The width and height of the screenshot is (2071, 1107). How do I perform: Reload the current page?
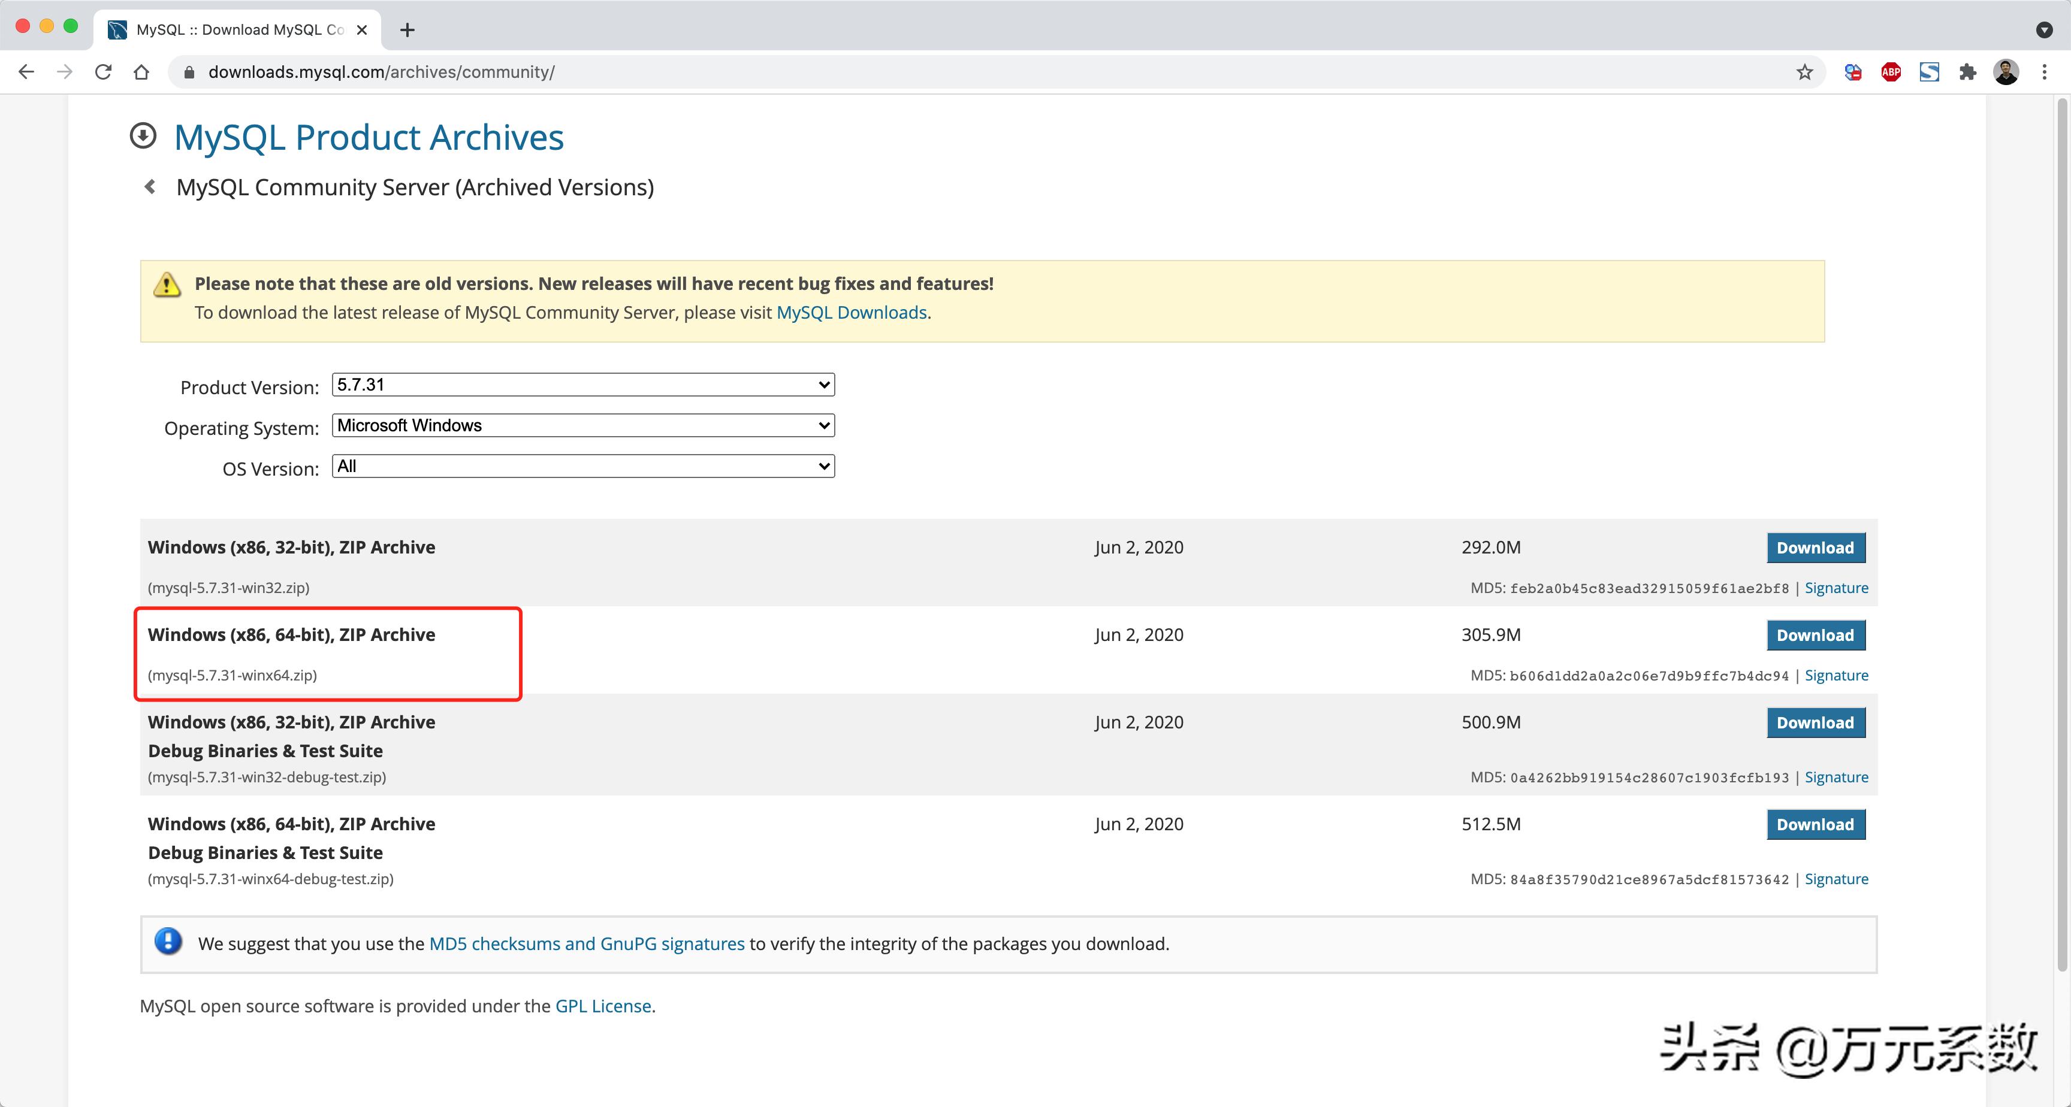pos(103,72)
